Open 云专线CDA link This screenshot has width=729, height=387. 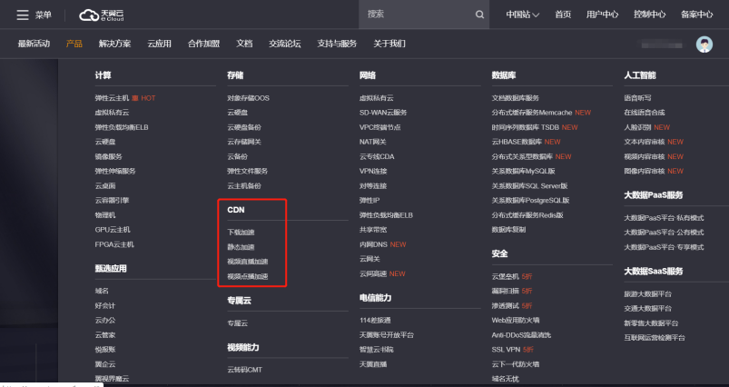[x=377, y=157]
